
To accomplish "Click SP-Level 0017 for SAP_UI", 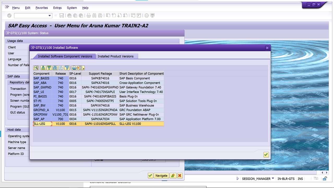I will point(75,92).
